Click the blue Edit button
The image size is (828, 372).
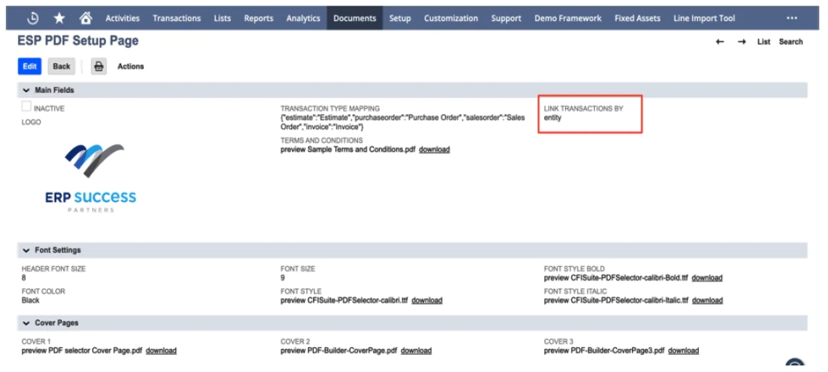coord(30,67)
